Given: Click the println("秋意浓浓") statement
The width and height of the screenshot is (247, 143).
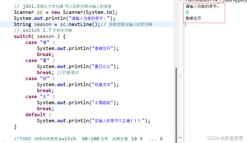Looking at the screenshot, I should click(x=78, y=85).
